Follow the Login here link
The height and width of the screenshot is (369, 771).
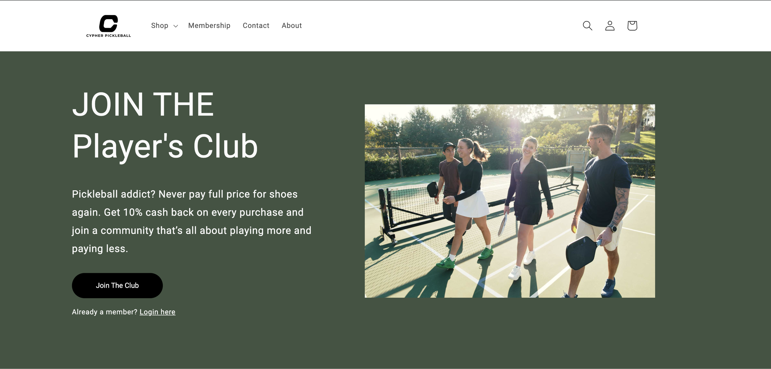click(157, 312)
